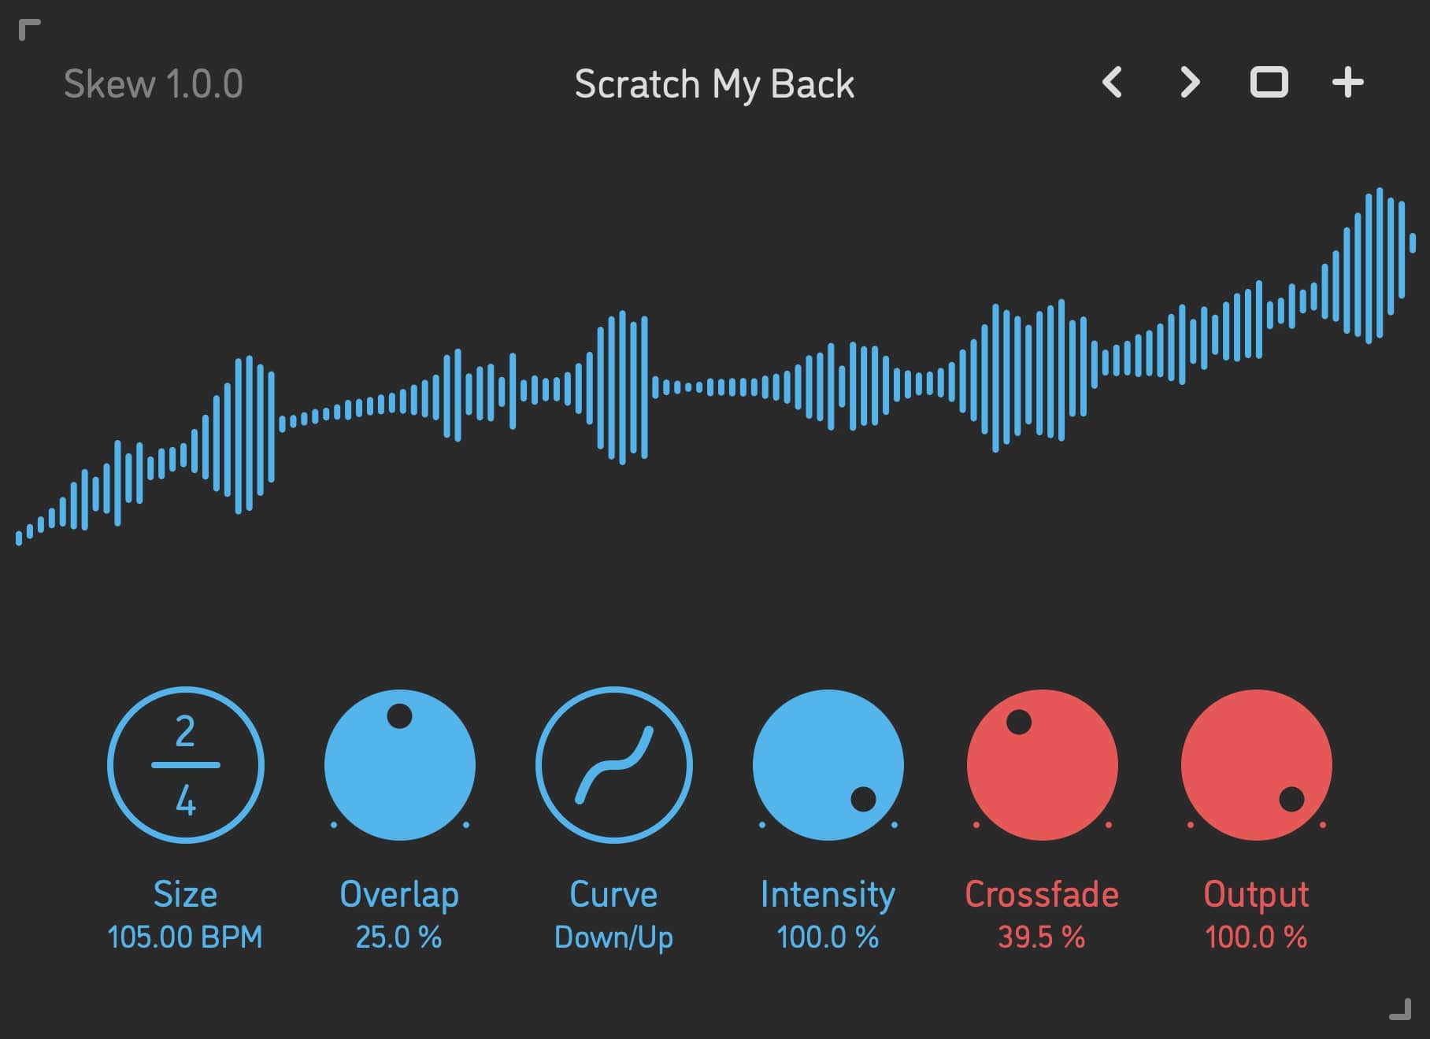Select the Curve knob showing S-shape
Screen dimensions: 1430x1039
[614, 764]
